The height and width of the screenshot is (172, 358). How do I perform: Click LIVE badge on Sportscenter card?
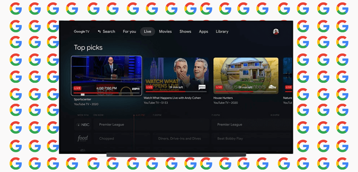pos(77,88)
